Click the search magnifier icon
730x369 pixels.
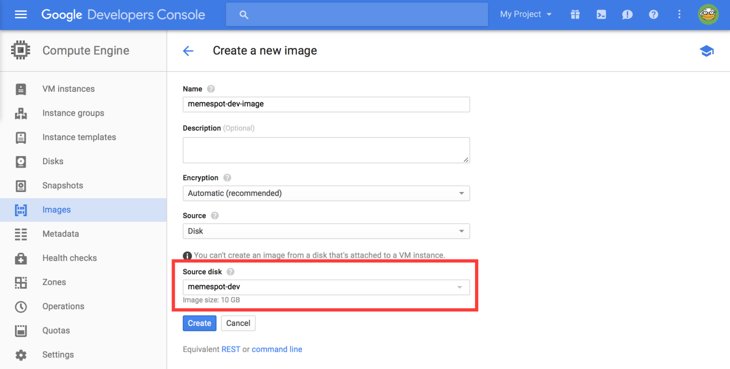[244, 15]
